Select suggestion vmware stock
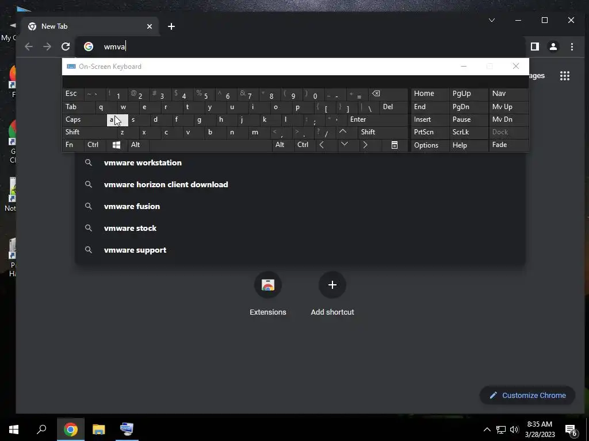This screenshot has width=589, height=441. pyautogui.click(x=300, y=228)
